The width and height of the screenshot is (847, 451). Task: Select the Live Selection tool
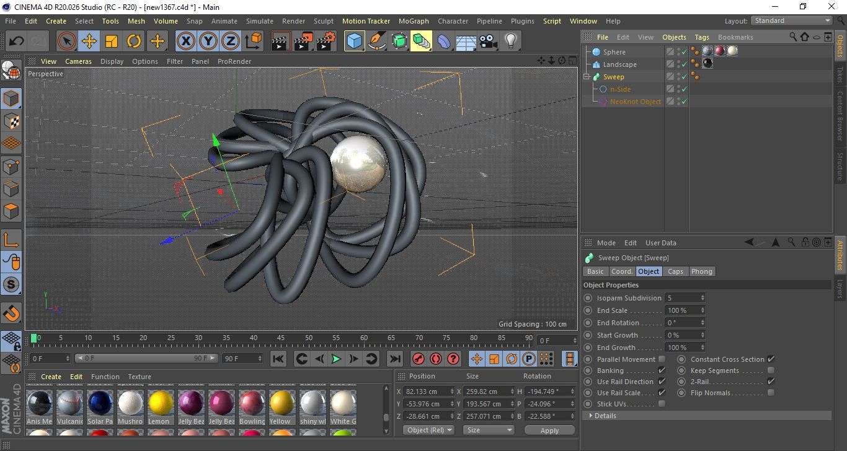(x=67, y=42)
